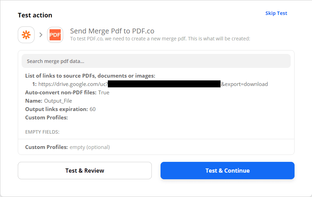Image resolution: width=312 pixels, height=197 pixels.
Task: Click the blacked-out redacted part of URL
Action: pos(164,84)
